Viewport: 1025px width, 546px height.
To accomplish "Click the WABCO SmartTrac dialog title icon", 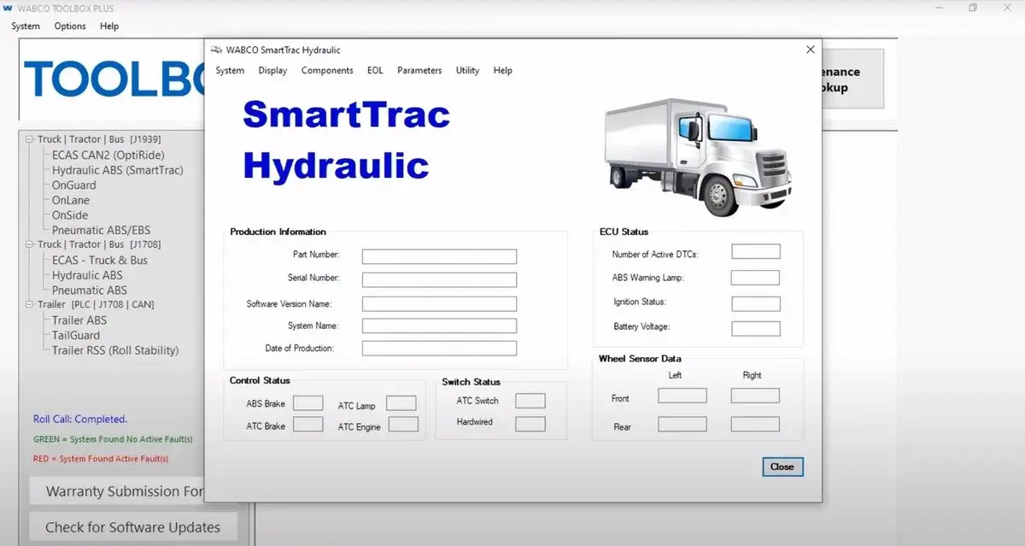I will tap(217, 50).
